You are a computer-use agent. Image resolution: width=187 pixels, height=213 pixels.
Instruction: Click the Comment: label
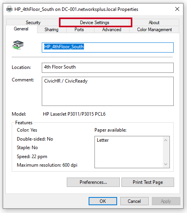[x=23, y=80]
